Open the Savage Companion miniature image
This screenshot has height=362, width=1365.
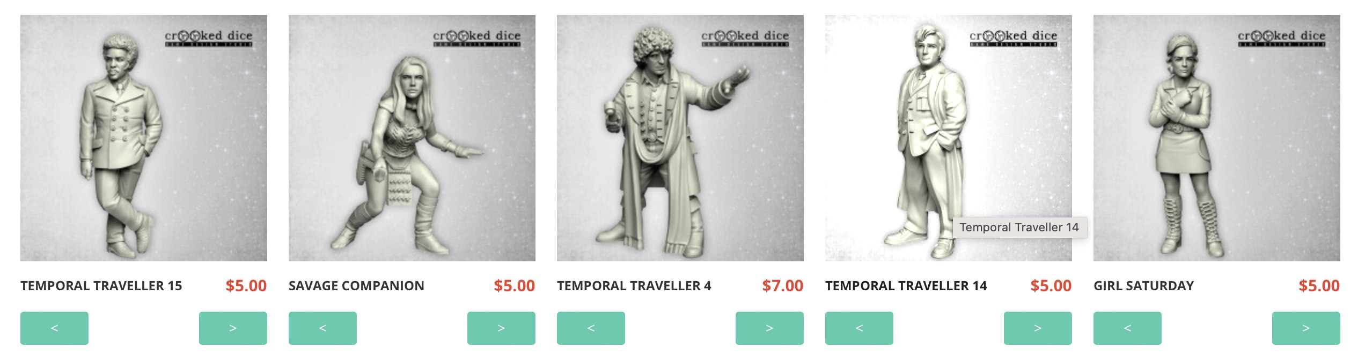(412, 138)
